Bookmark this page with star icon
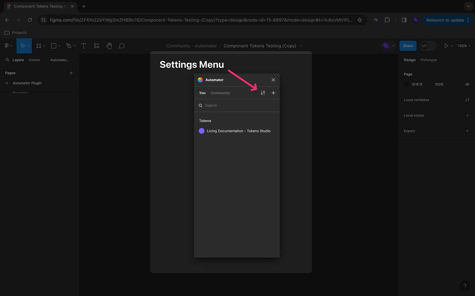475x296 pixels. pyautogui.click(x=360, y=20)
